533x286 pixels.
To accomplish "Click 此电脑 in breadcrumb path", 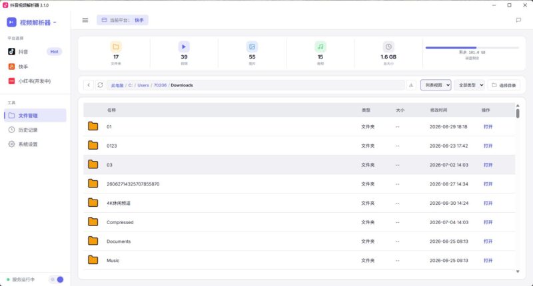I will coord(117,86).
